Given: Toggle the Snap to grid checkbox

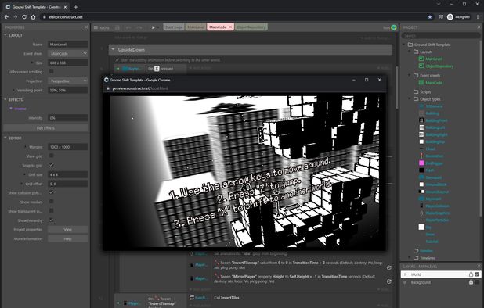Looking at the screenshot, I should pos(52,165).
